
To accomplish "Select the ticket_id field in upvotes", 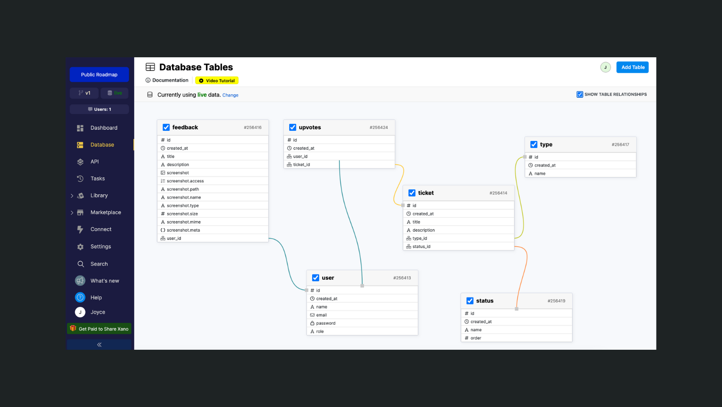I will click(x=339, y=165).
